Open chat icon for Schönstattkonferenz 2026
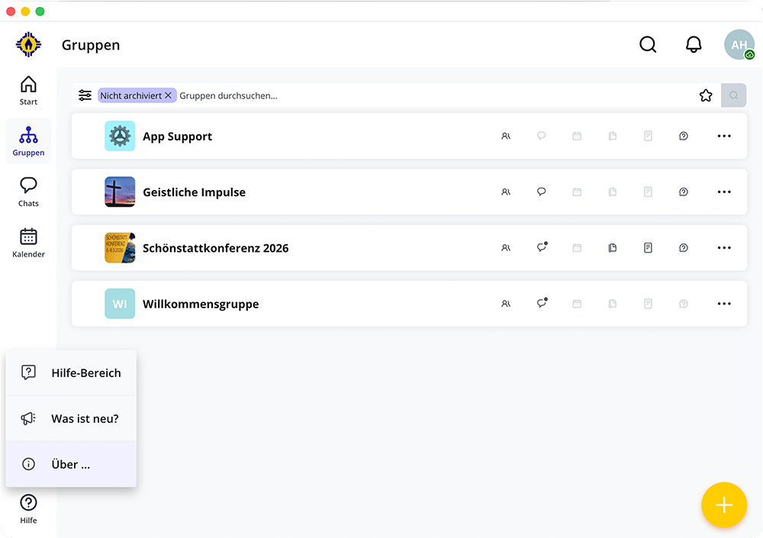This screenshot has width=763, height=538. [542, 248]
